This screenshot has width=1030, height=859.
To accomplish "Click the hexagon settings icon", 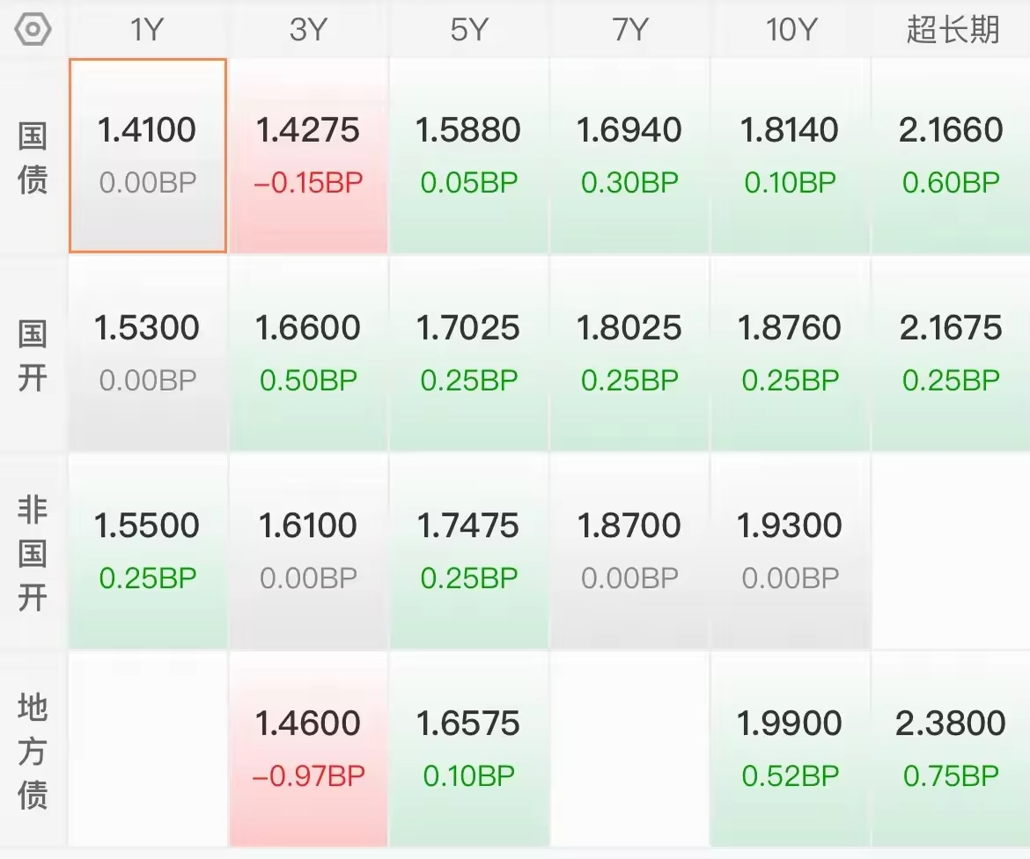I will (x=33, y=30).
